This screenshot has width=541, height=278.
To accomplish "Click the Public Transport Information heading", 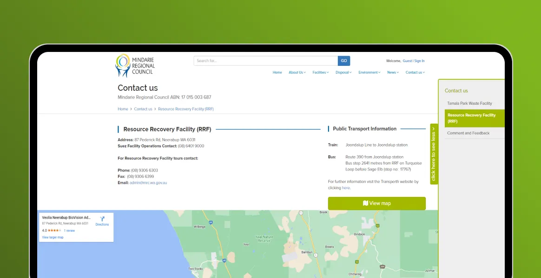I will point(365,129).
